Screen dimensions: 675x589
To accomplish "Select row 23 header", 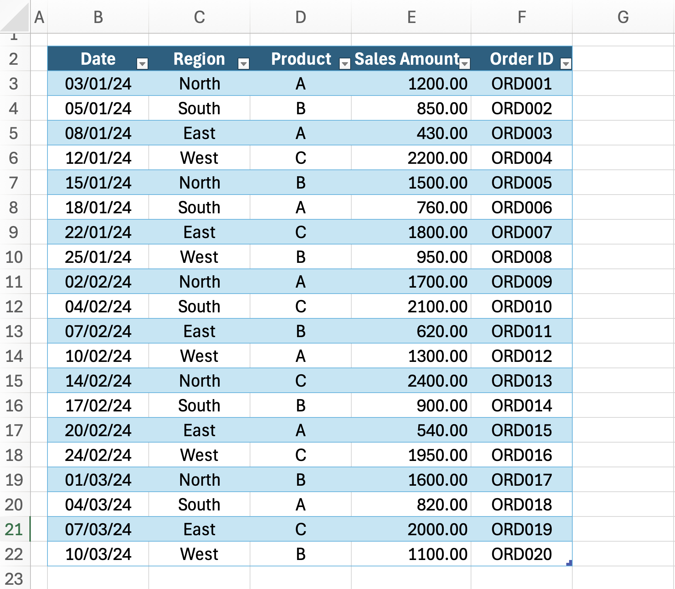I will [x=15, y=578].
